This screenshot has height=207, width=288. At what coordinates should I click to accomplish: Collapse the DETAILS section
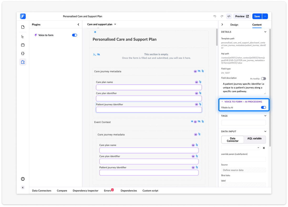click(x=265, y=32)
